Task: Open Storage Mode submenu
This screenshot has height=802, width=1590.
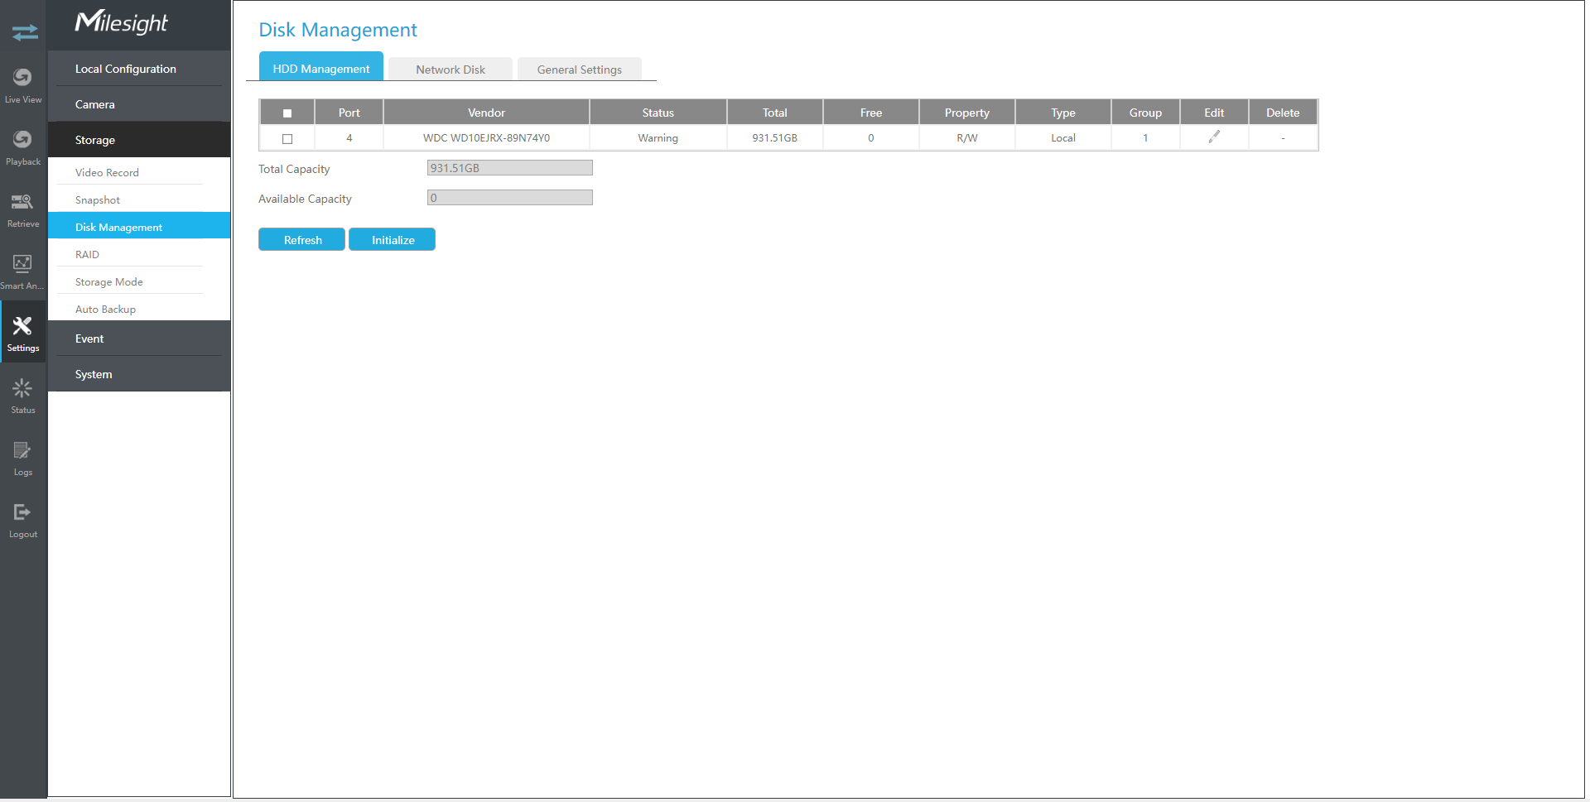Action: click(139, 281)
